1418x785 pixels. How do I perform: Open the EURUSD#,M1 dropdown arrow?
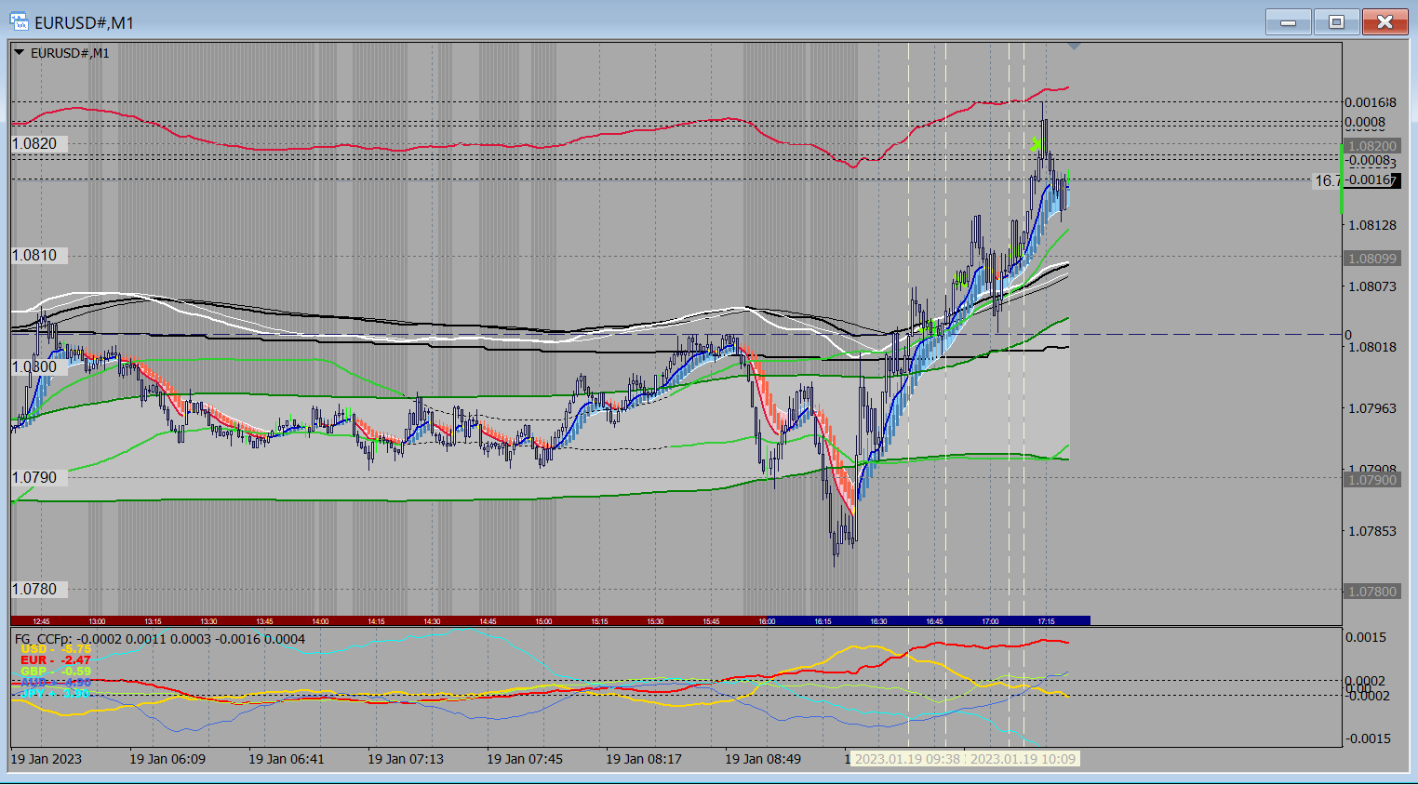click(x=20, y=53)
